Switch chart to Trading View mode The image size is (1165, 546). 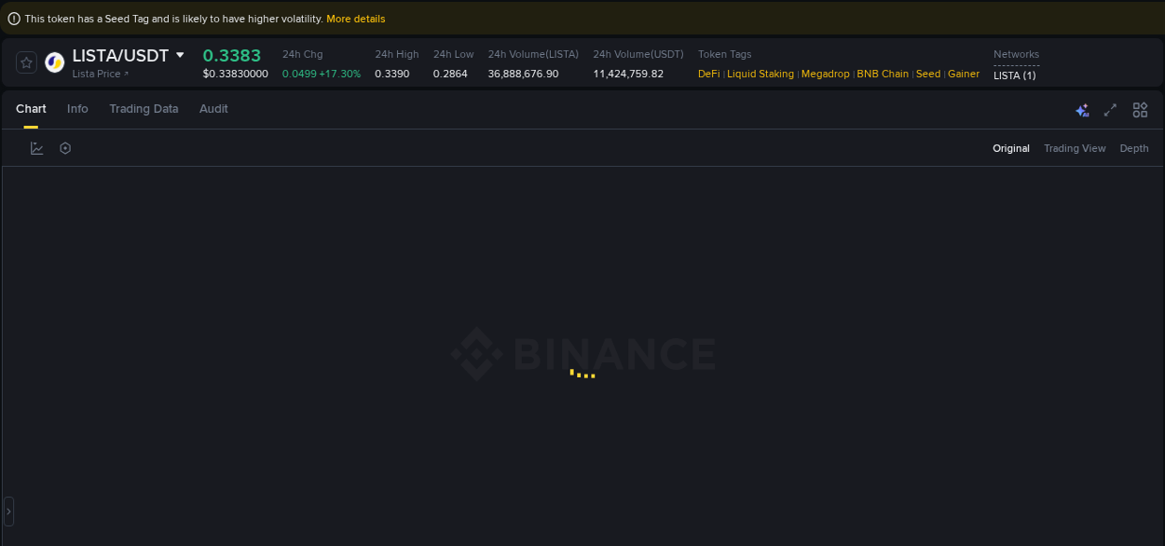pos(1075,148)
